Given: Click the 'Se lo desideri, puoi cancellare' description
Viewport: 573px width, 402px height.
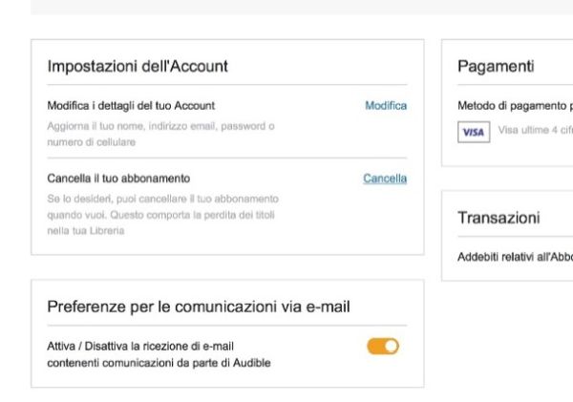Looking at the screenshot, I should tap(162, 199).
